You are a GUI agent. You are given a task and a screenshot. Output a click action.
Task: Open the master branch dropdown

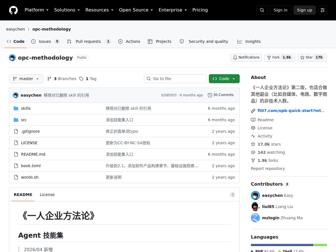point(26,79)
